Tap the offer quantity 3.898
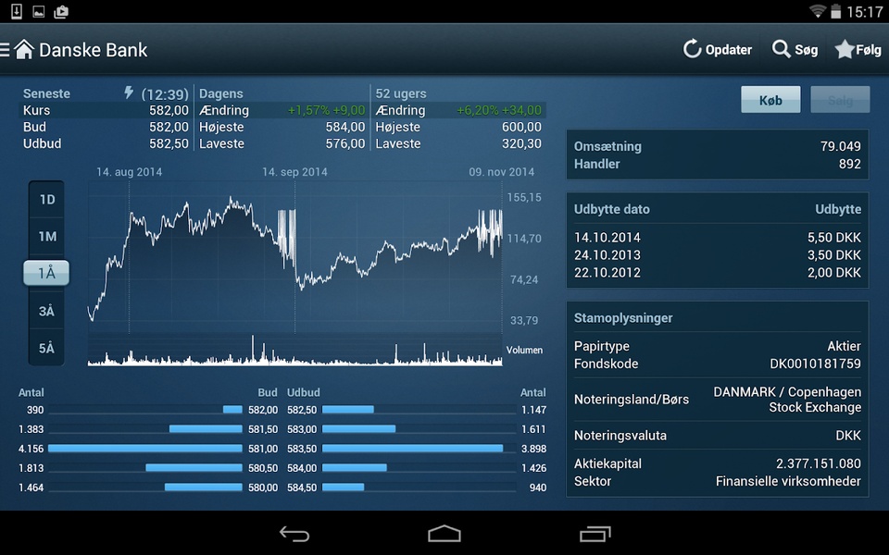889x555 pixels. click(533, 449)
